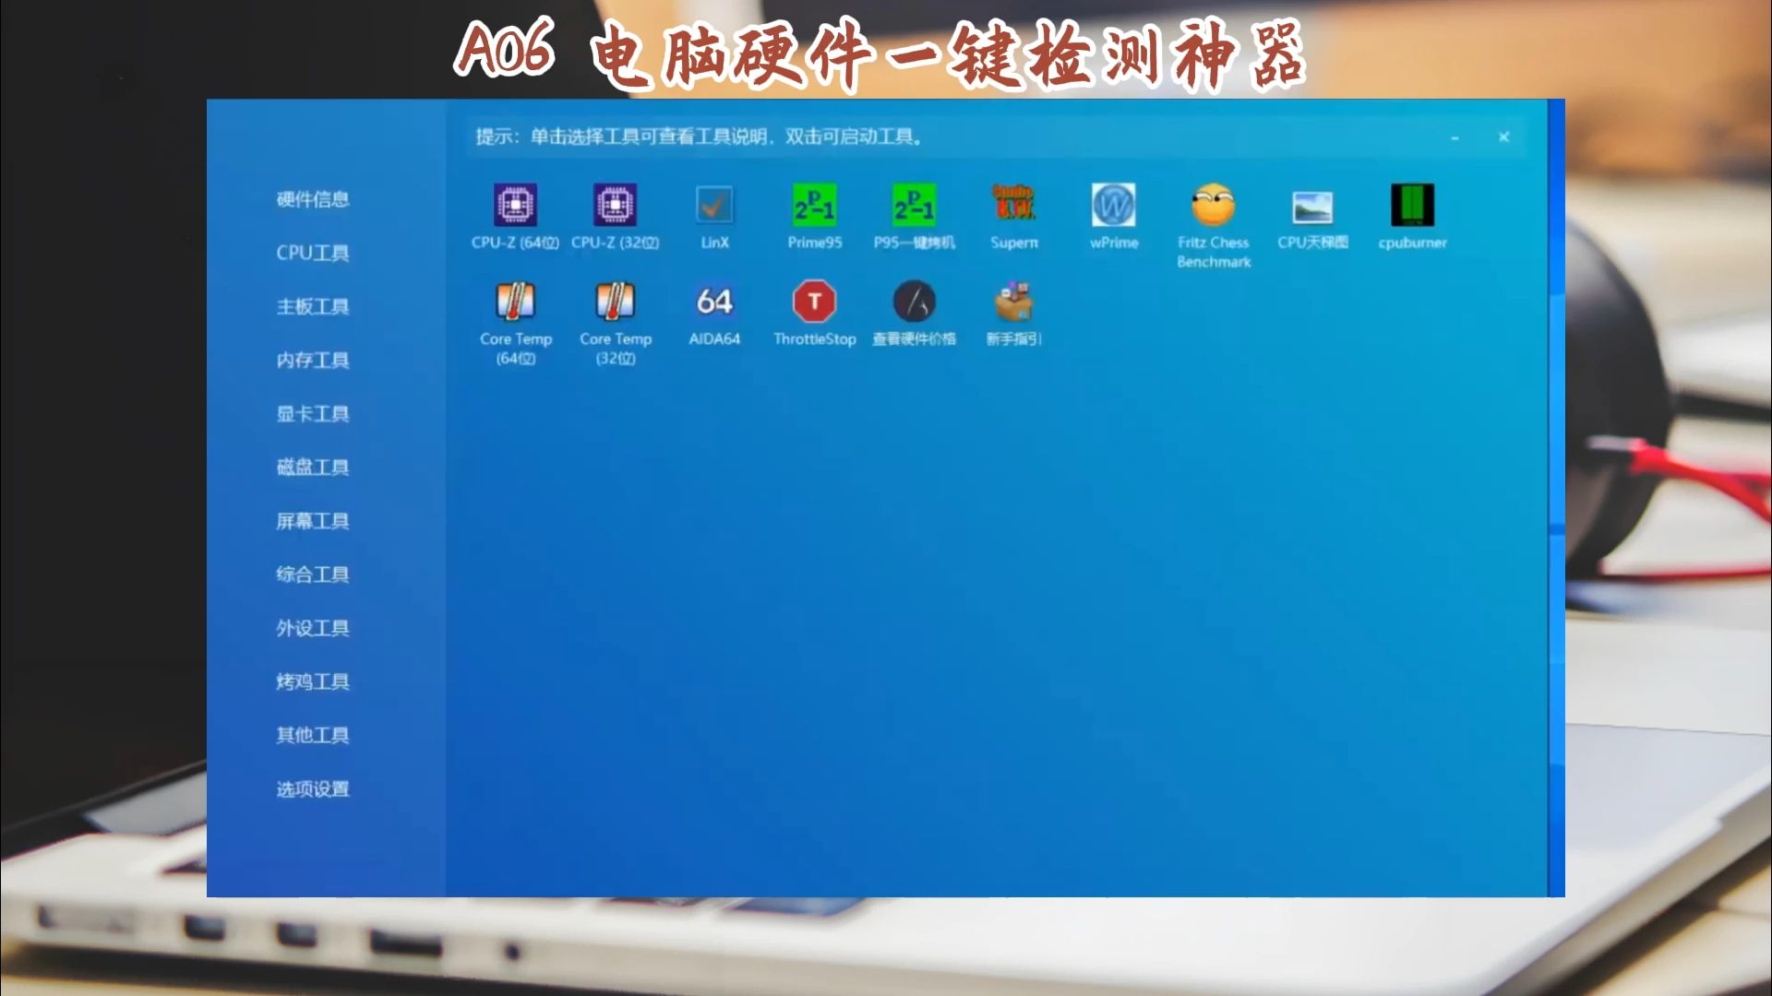The width and height of the screenshot is (1772, 996).
Task: Open the 新手指引 icon
Action: click(x=1013, y=302)
